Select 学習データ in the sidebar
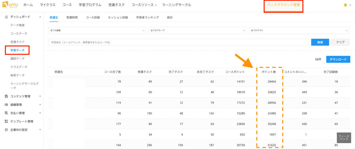The image size is (355, 149). [17, 50]
